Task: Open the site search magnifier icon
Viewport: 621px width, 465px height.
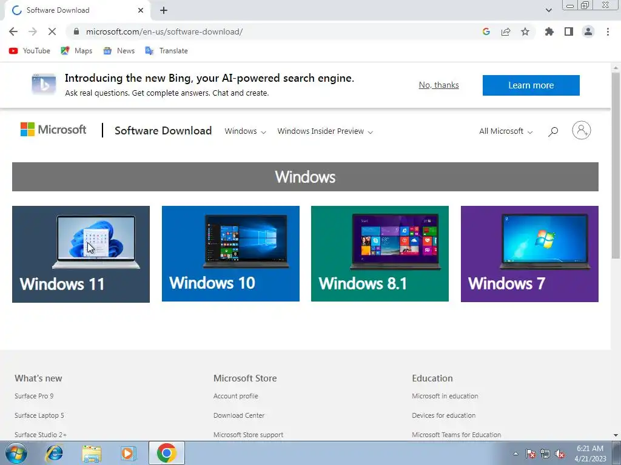Action: 553,131
